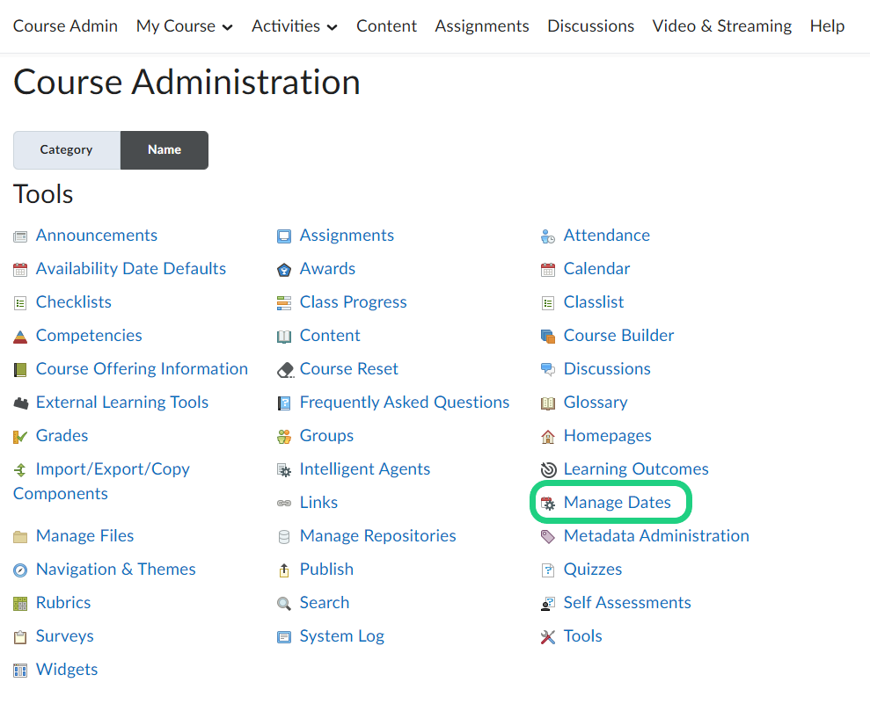Open Video & Streaming in the navbar
Screen dimensions: 870x704
pyautogui.click(x=721, y=26)
